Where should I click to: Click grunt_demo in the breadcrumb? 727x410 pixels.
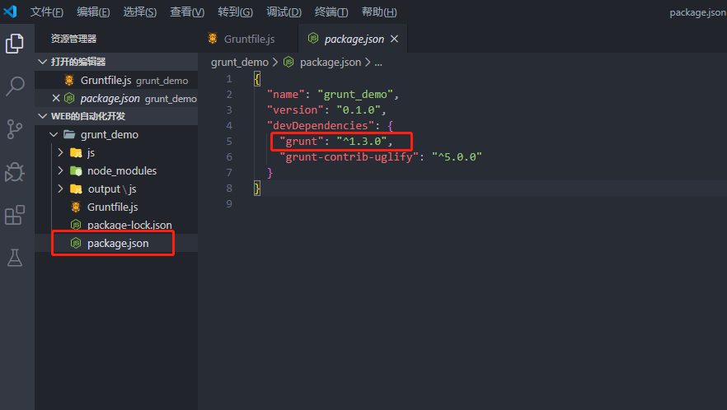(240, 62)
